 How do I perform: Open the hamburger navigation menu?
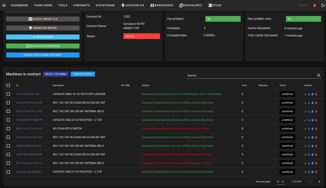[x=4, y=6]
